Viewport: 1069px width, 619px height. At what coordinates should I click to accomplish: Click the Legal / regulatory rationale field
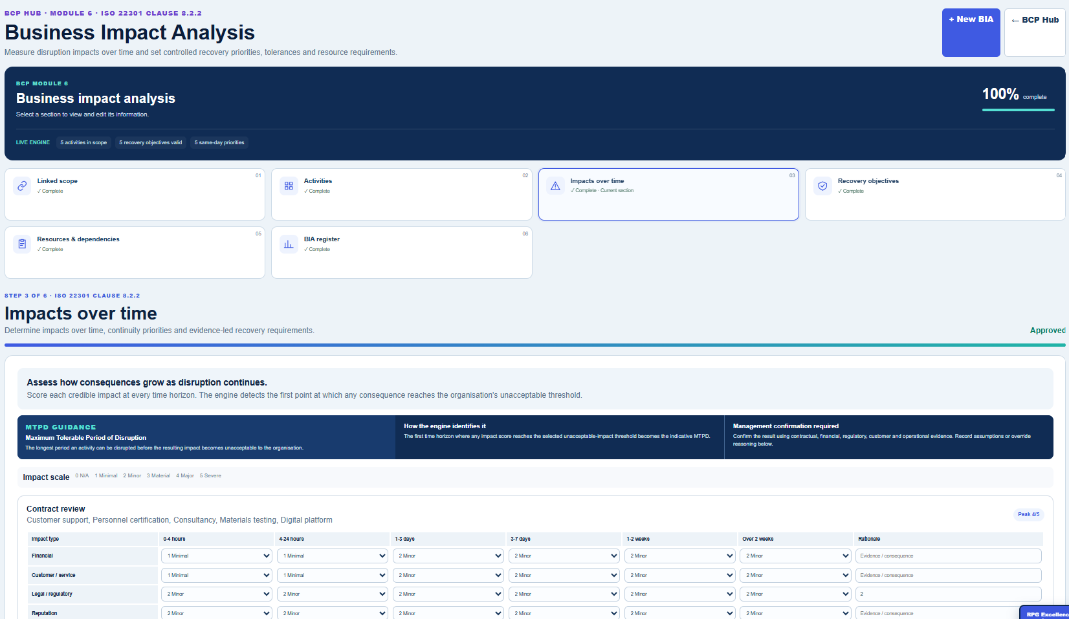coord(949,594)
